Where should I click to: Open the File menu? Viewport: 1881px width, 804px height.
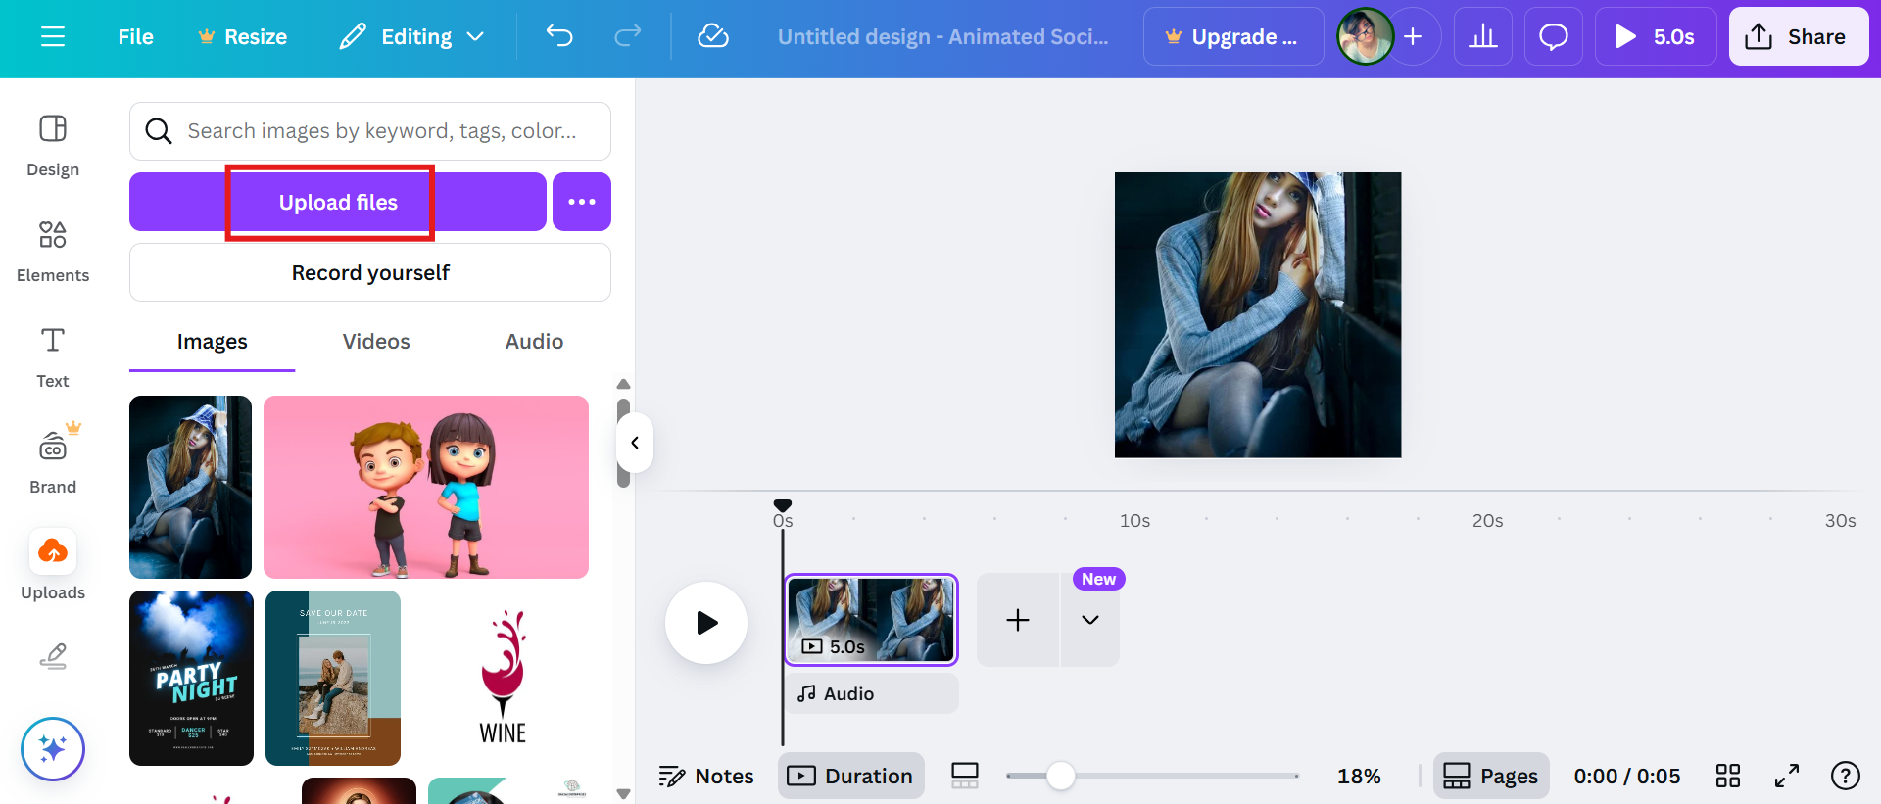pos(135,37)
